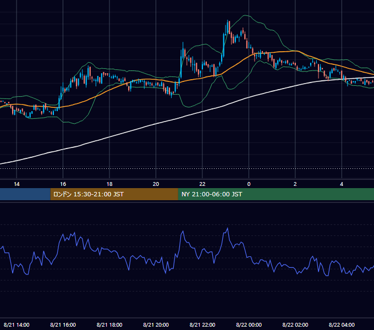The height and width of the screenshot is (330, 374).
Task: Click the oscillator peak near 23:00
Action: point(227,229)
